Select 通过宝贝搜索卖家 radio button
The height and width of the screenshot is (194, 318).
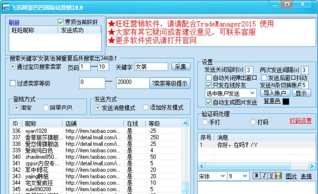(x=13, y=66)
